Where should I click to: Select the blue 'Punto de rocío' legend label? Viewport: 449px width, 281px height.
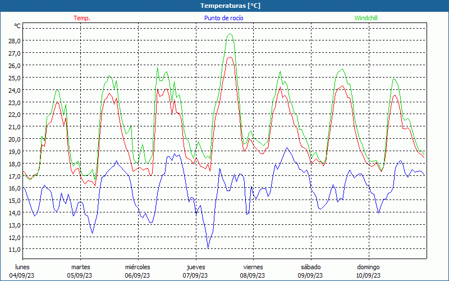point(223,18)
